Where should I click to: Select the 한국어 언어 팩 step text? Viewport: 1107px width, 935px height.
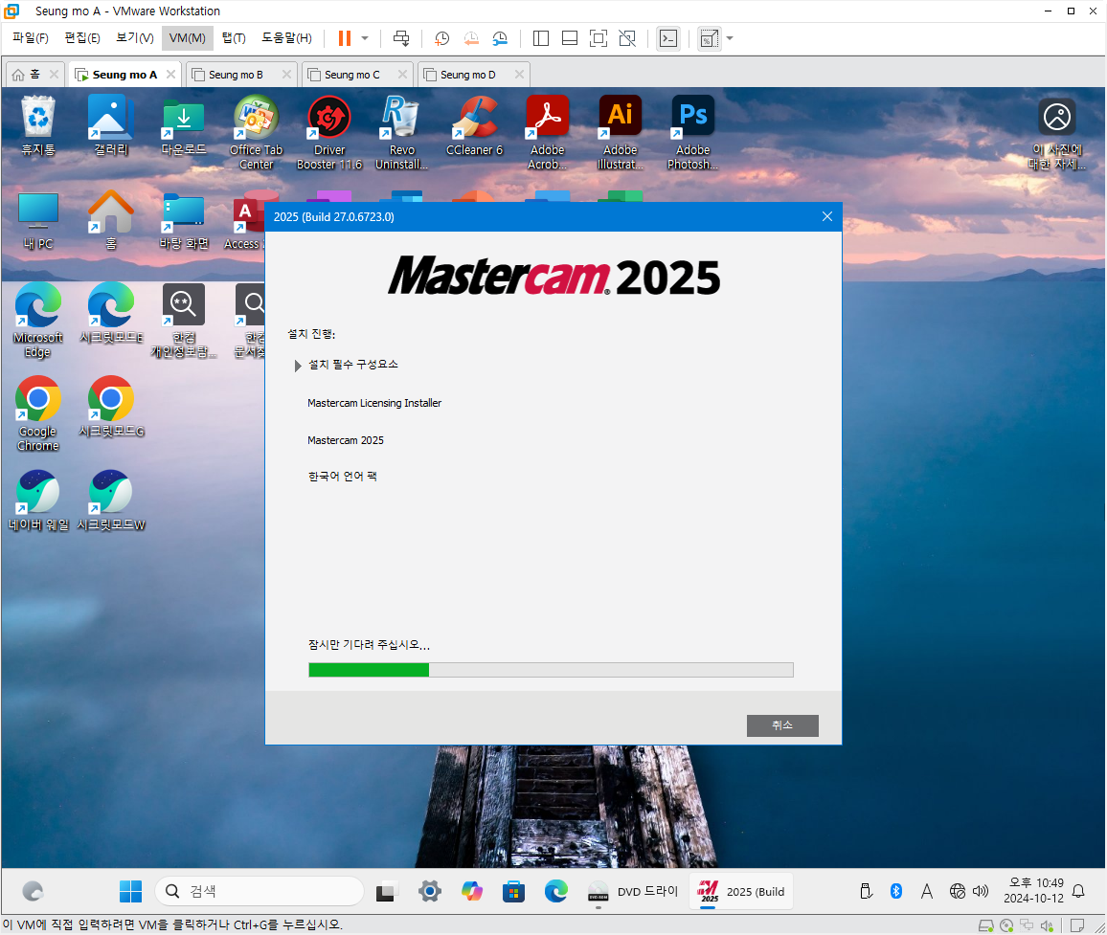(x=343, y=477)
